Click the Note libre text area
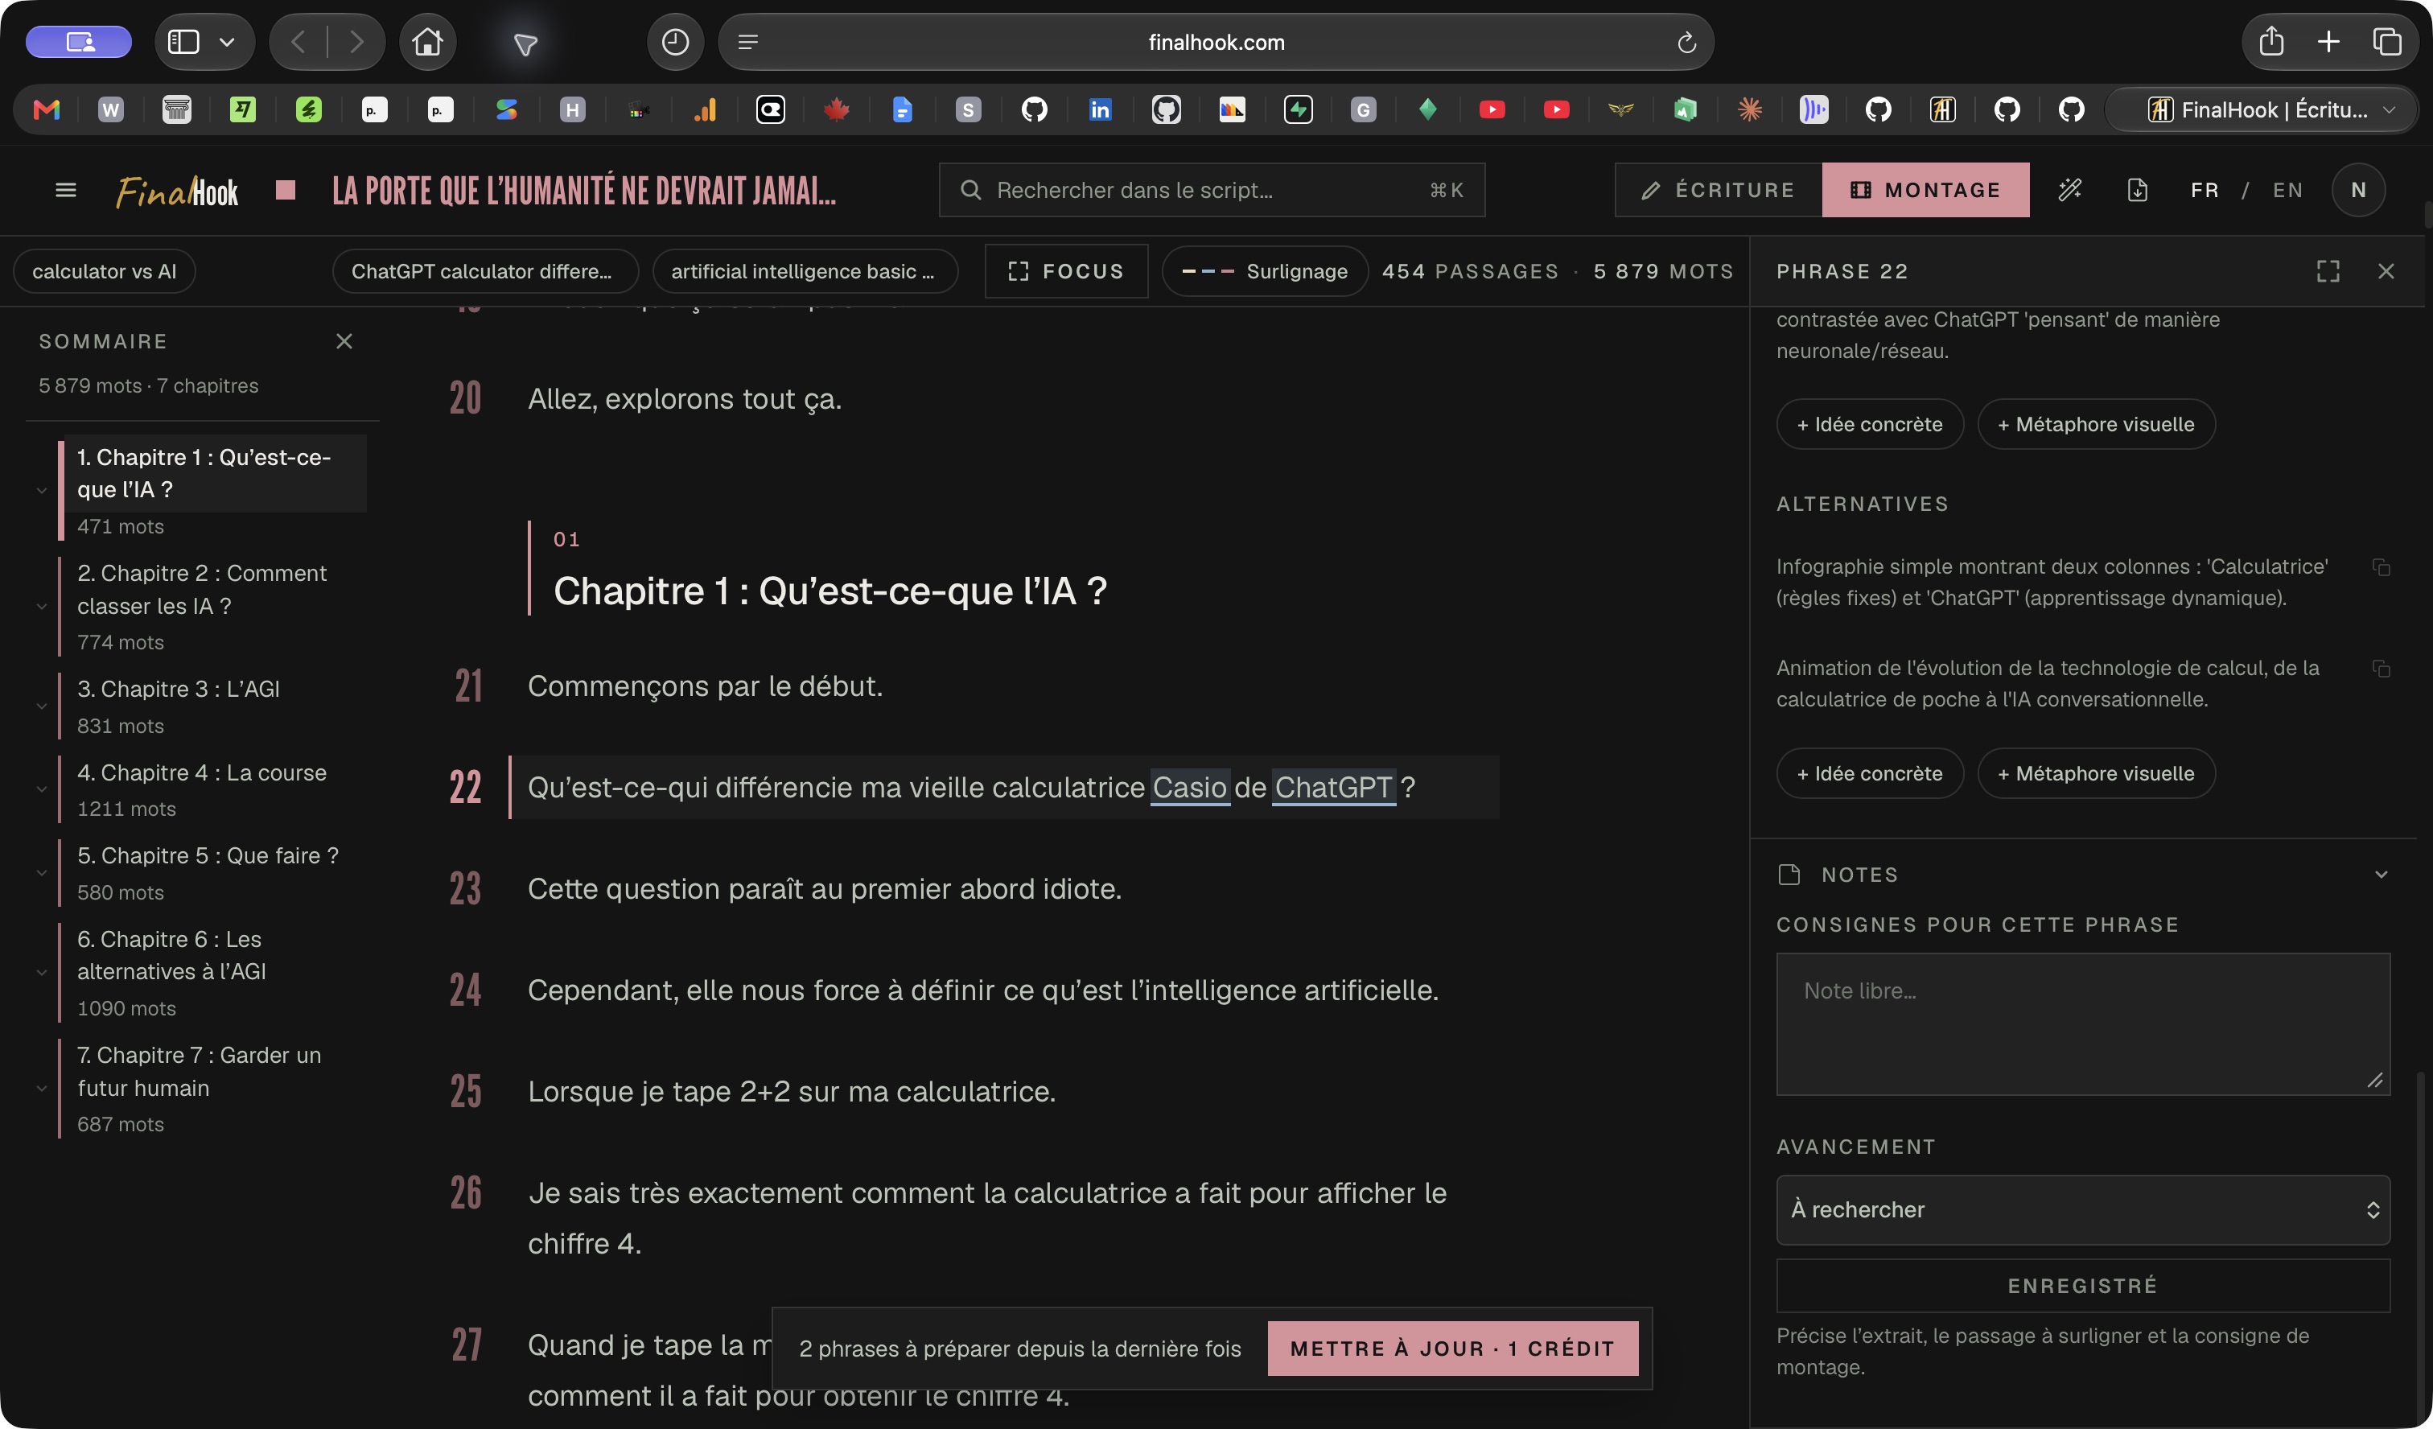The height and width of the screenshot is (1429, 2433). point(2082,1024)
